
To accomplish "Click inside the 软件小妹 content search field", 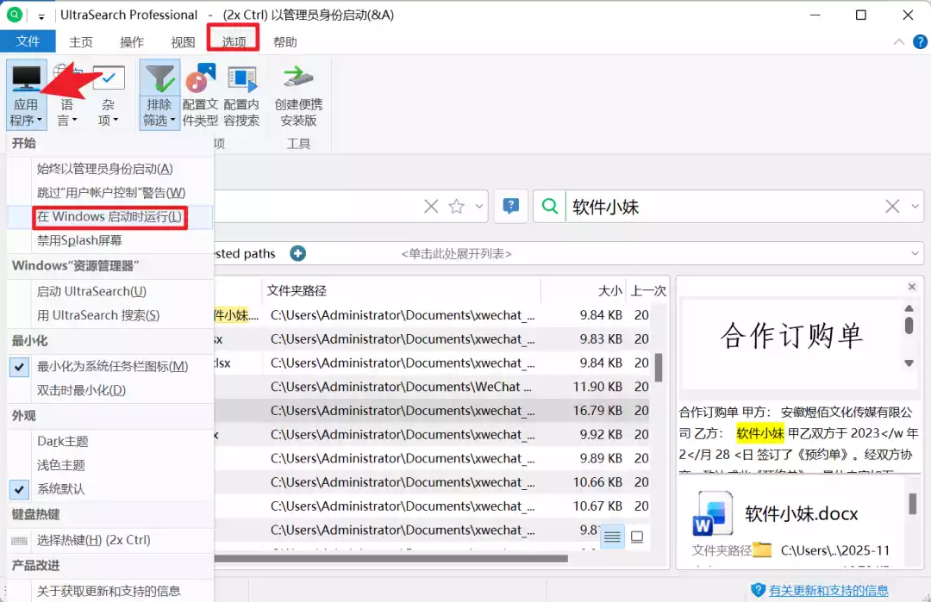I will [x=724, y=207].
